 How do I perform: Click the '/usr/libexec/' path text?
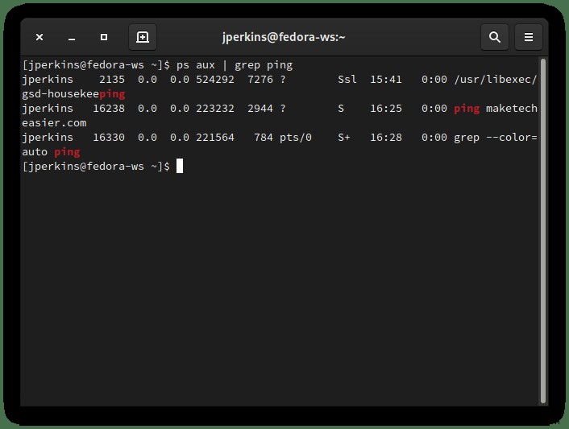[x=496, y=80]
